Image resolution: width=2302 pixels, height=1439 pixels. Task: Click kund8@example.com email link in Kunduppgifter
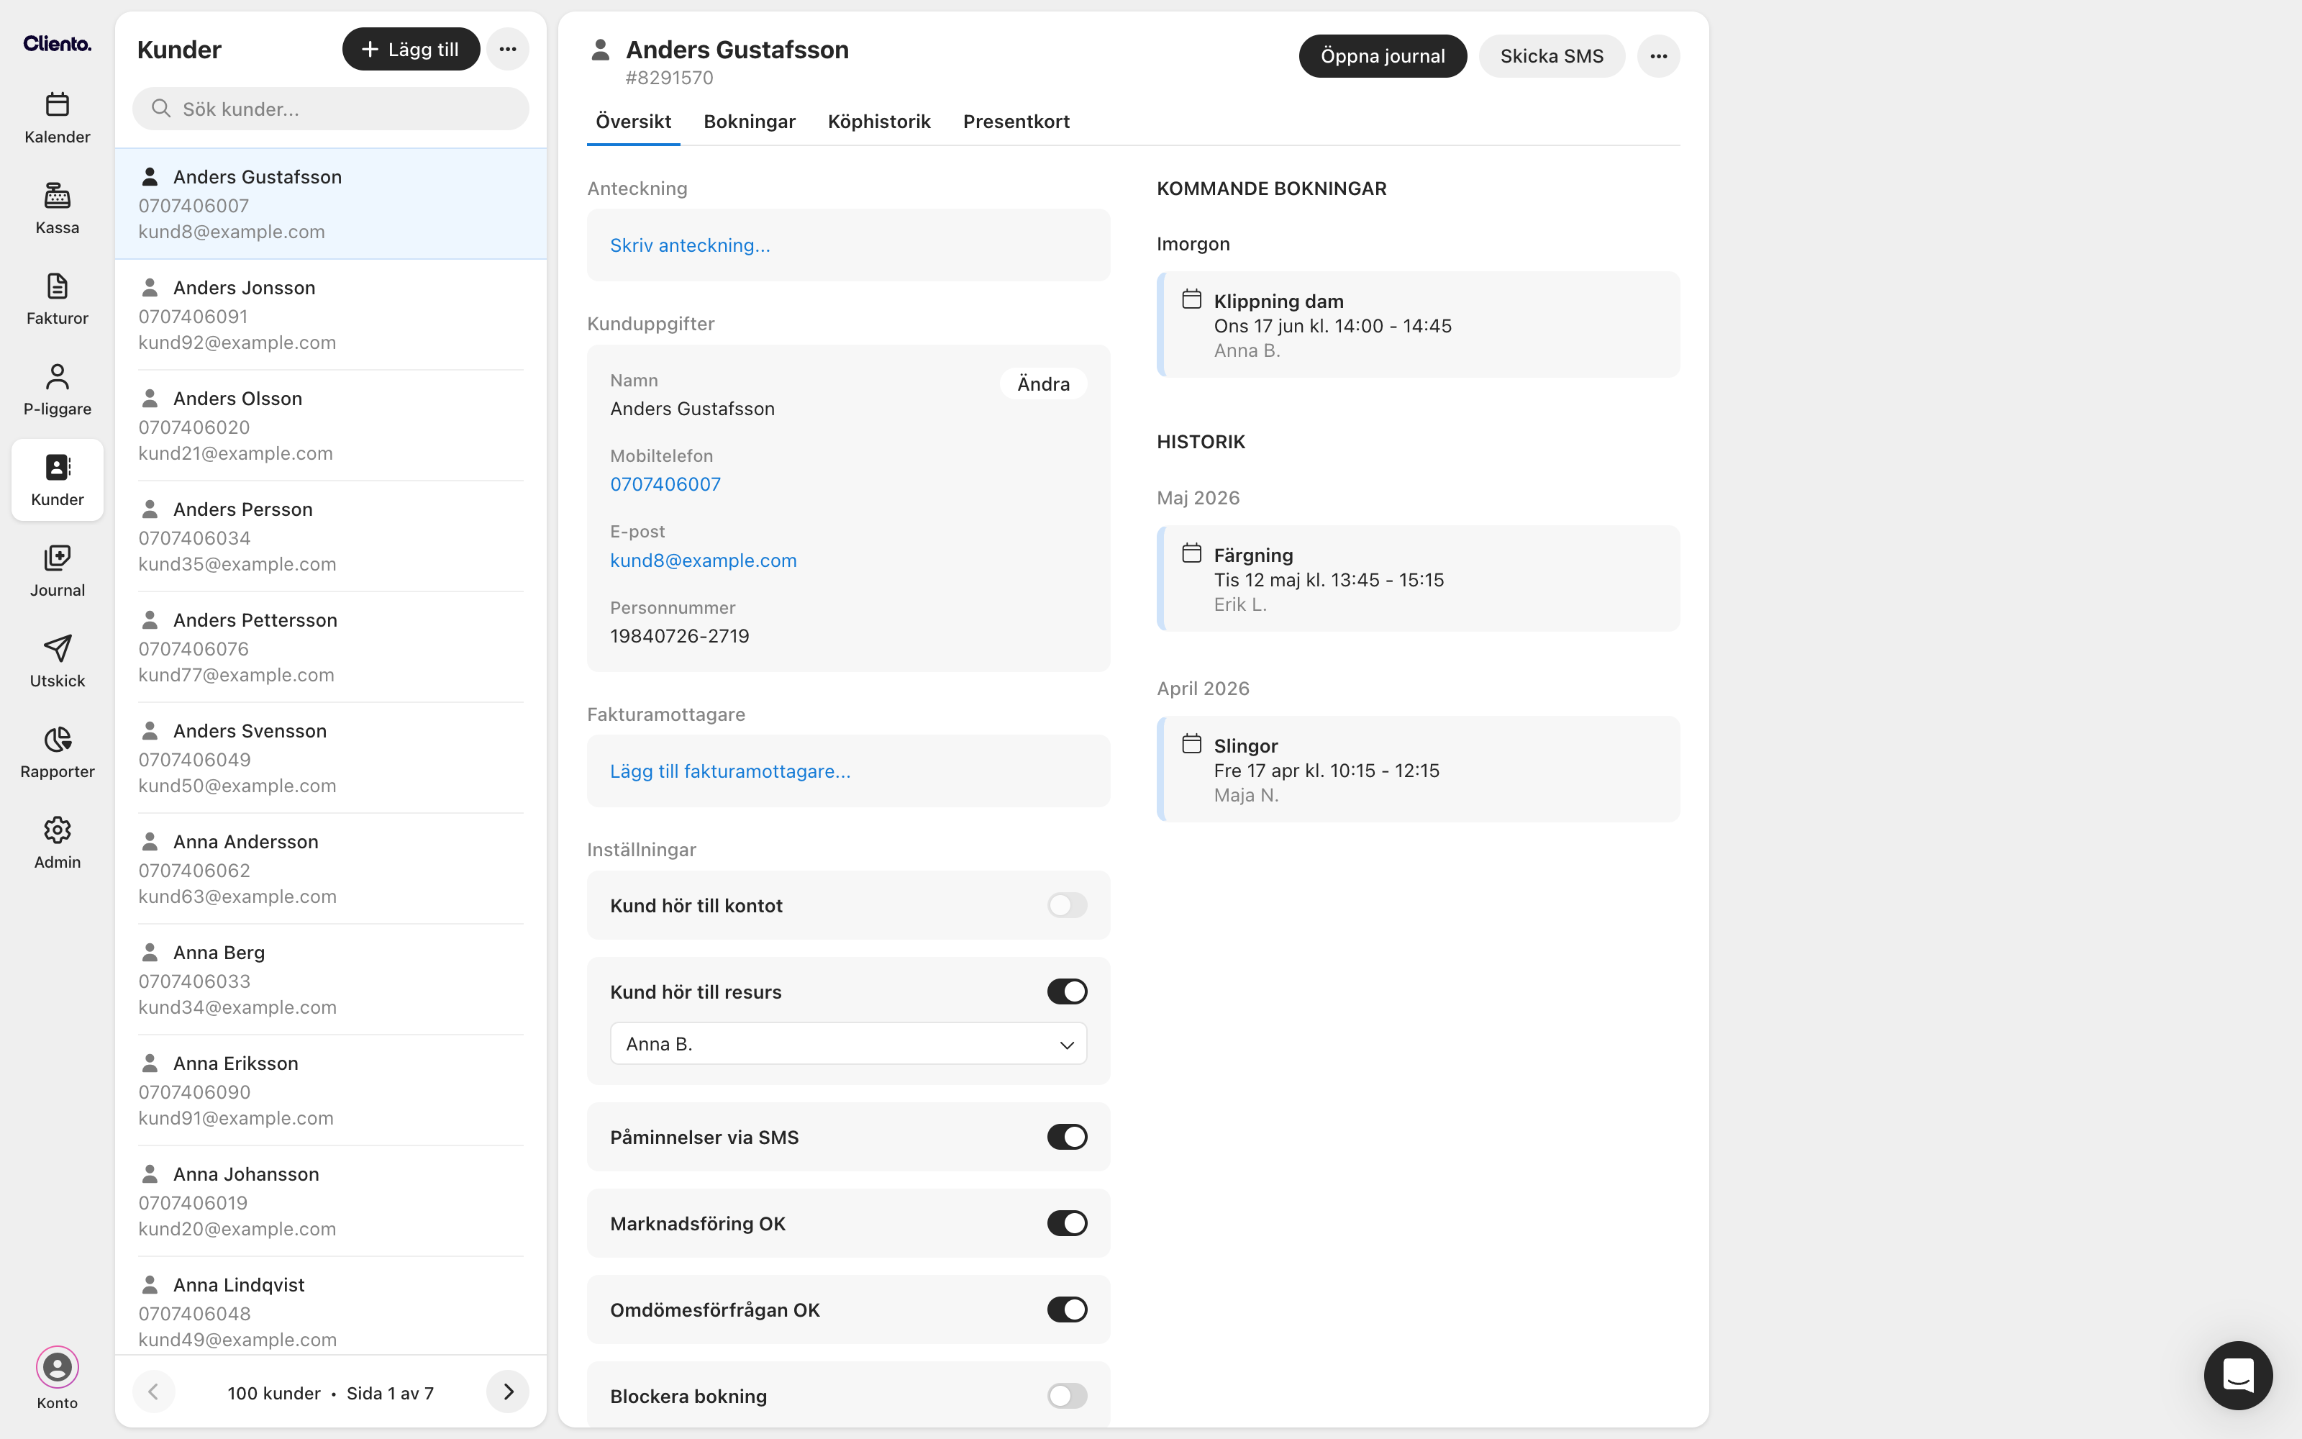point(703,560)
